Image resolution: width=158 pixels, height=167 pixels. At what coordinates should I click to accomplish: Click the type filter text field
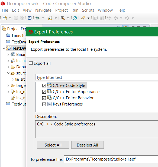[96, 77]
